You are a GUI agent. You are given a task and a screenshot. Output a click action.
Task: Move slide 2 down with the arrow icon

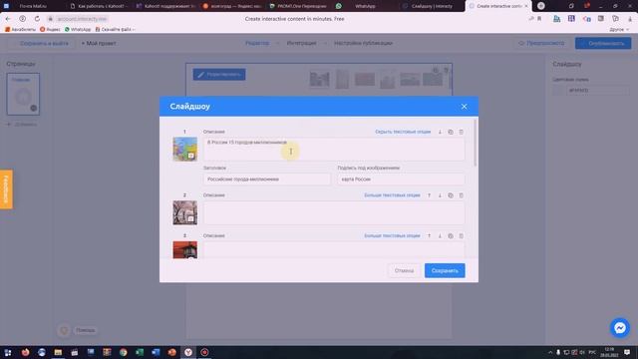(440, 195)
